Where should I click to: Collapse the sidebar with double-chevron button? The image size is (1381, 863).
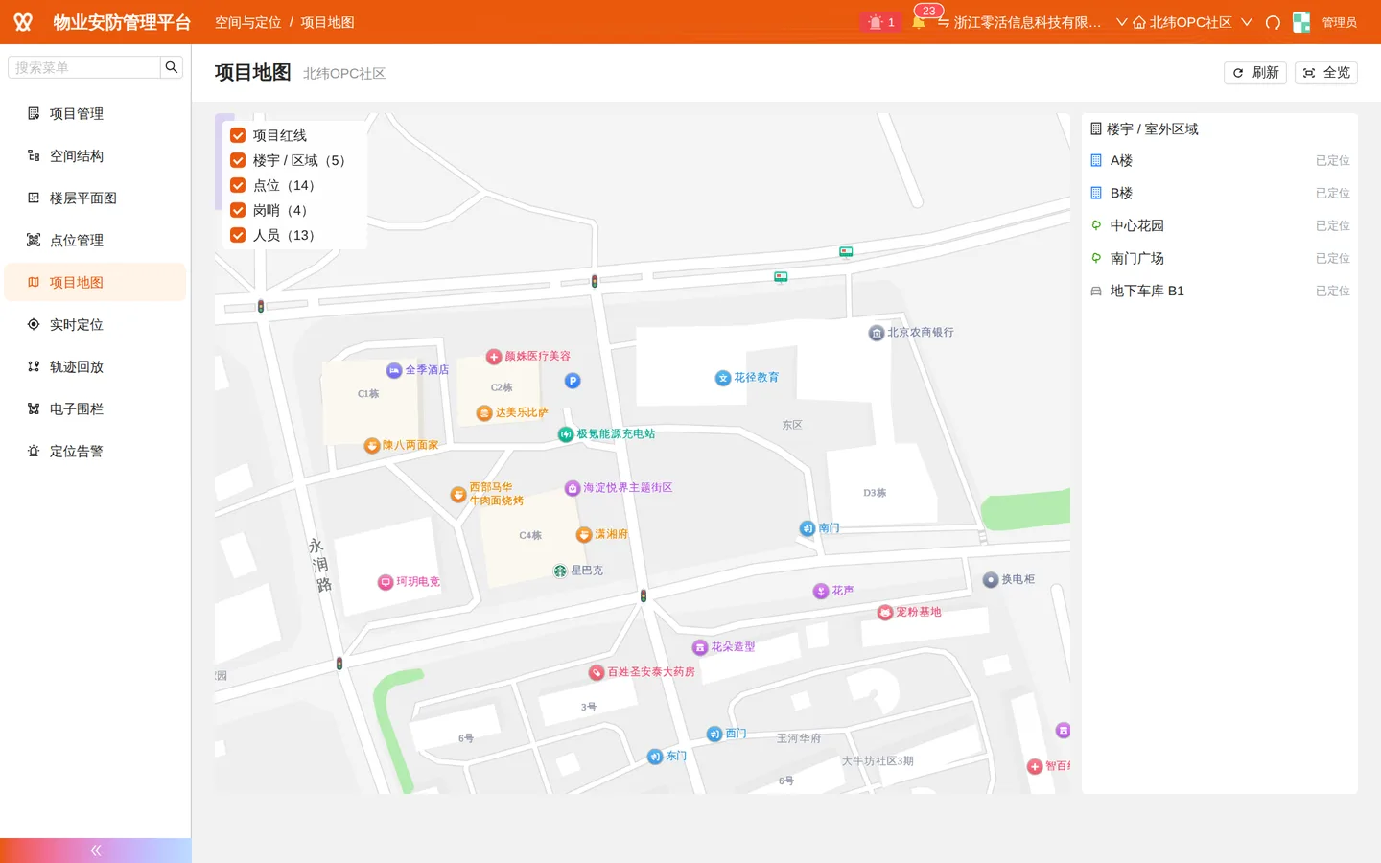96,851
